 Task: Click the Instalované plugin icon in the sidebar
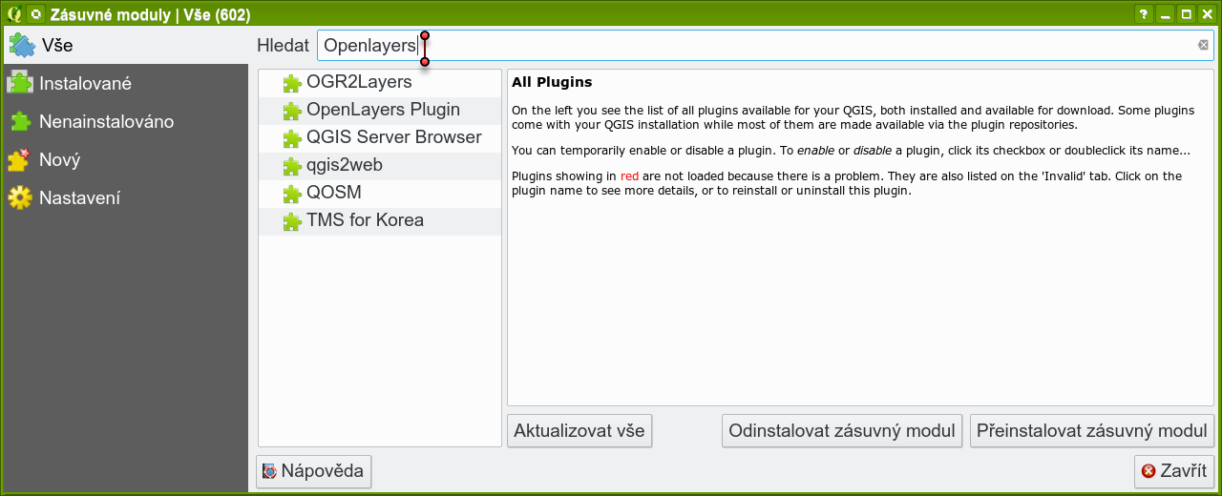(x=19, y=83)
